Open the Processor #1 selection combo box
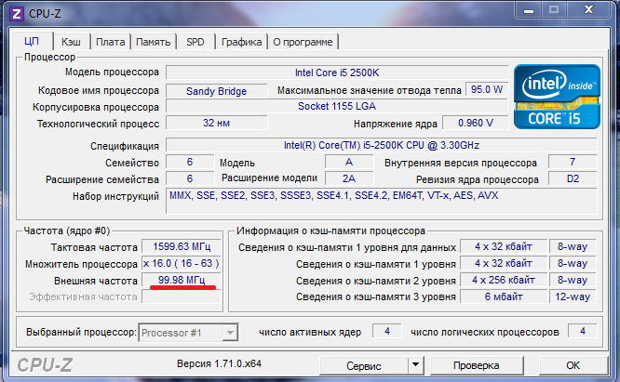 click(188, 333)
